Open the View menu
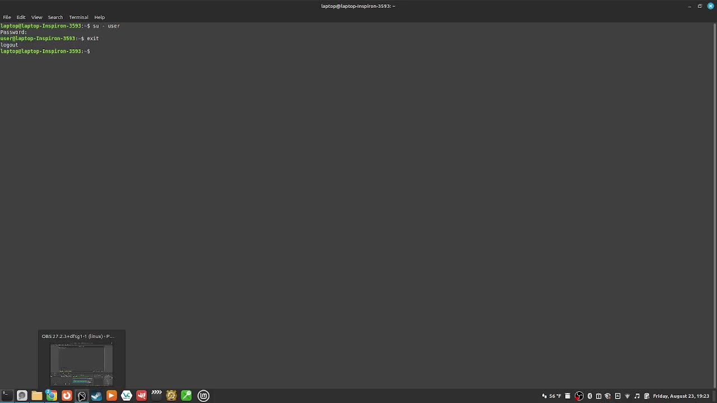 [x=36, y=17]
